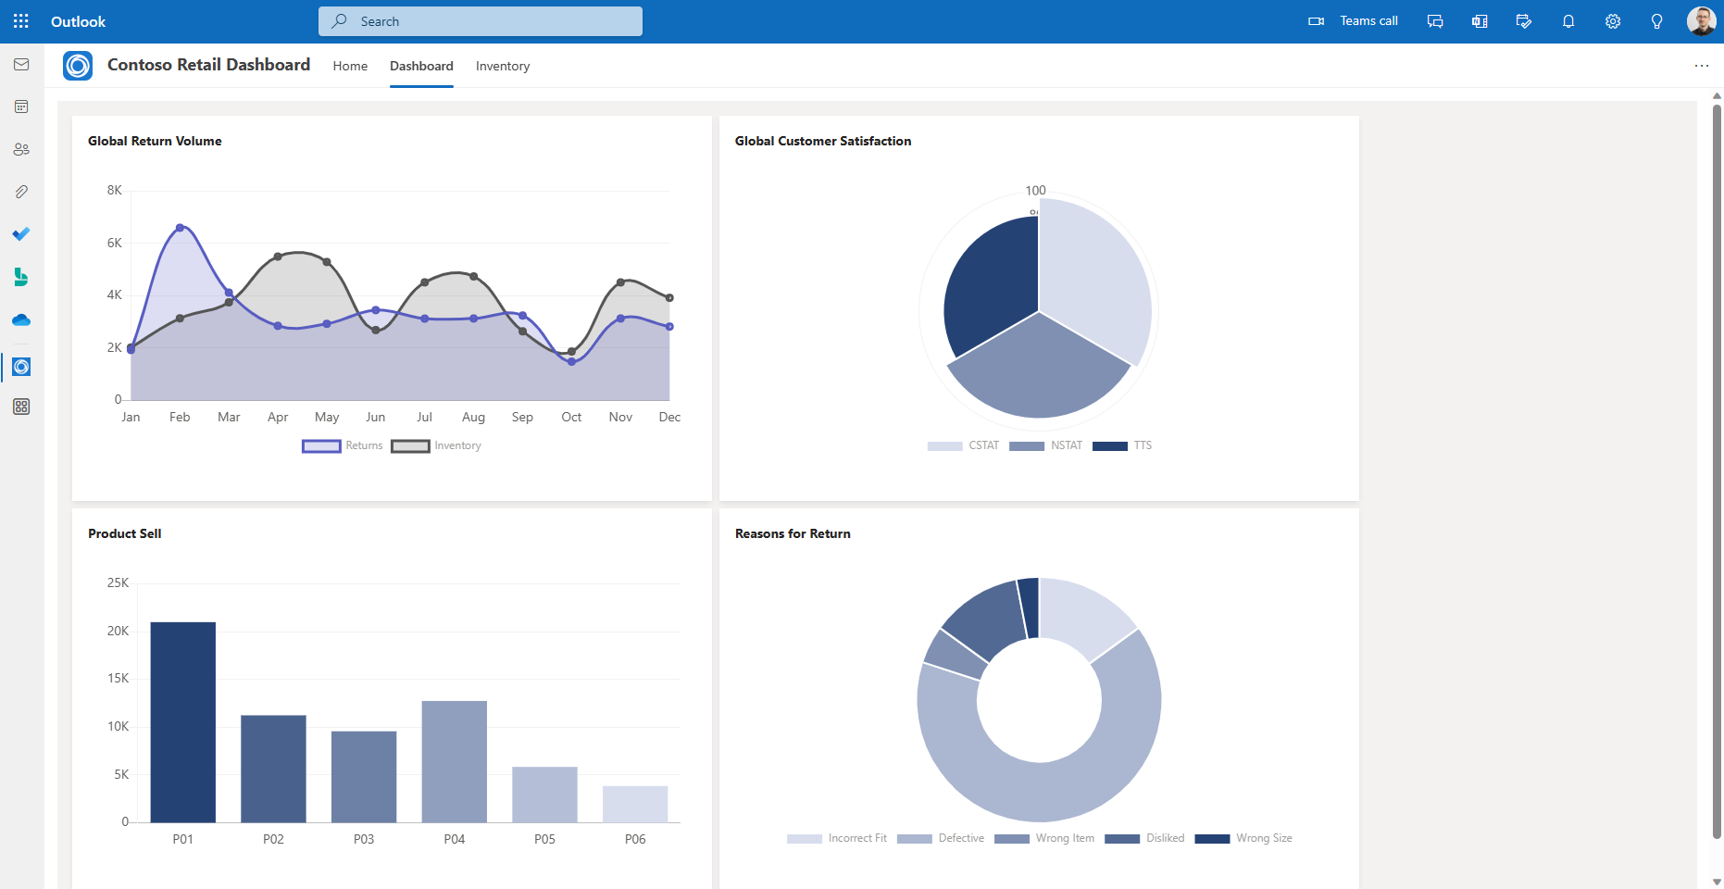The image size is (1724, 889).
Task: Open the My Day calendar-check icon
Action: point(1524,21)
